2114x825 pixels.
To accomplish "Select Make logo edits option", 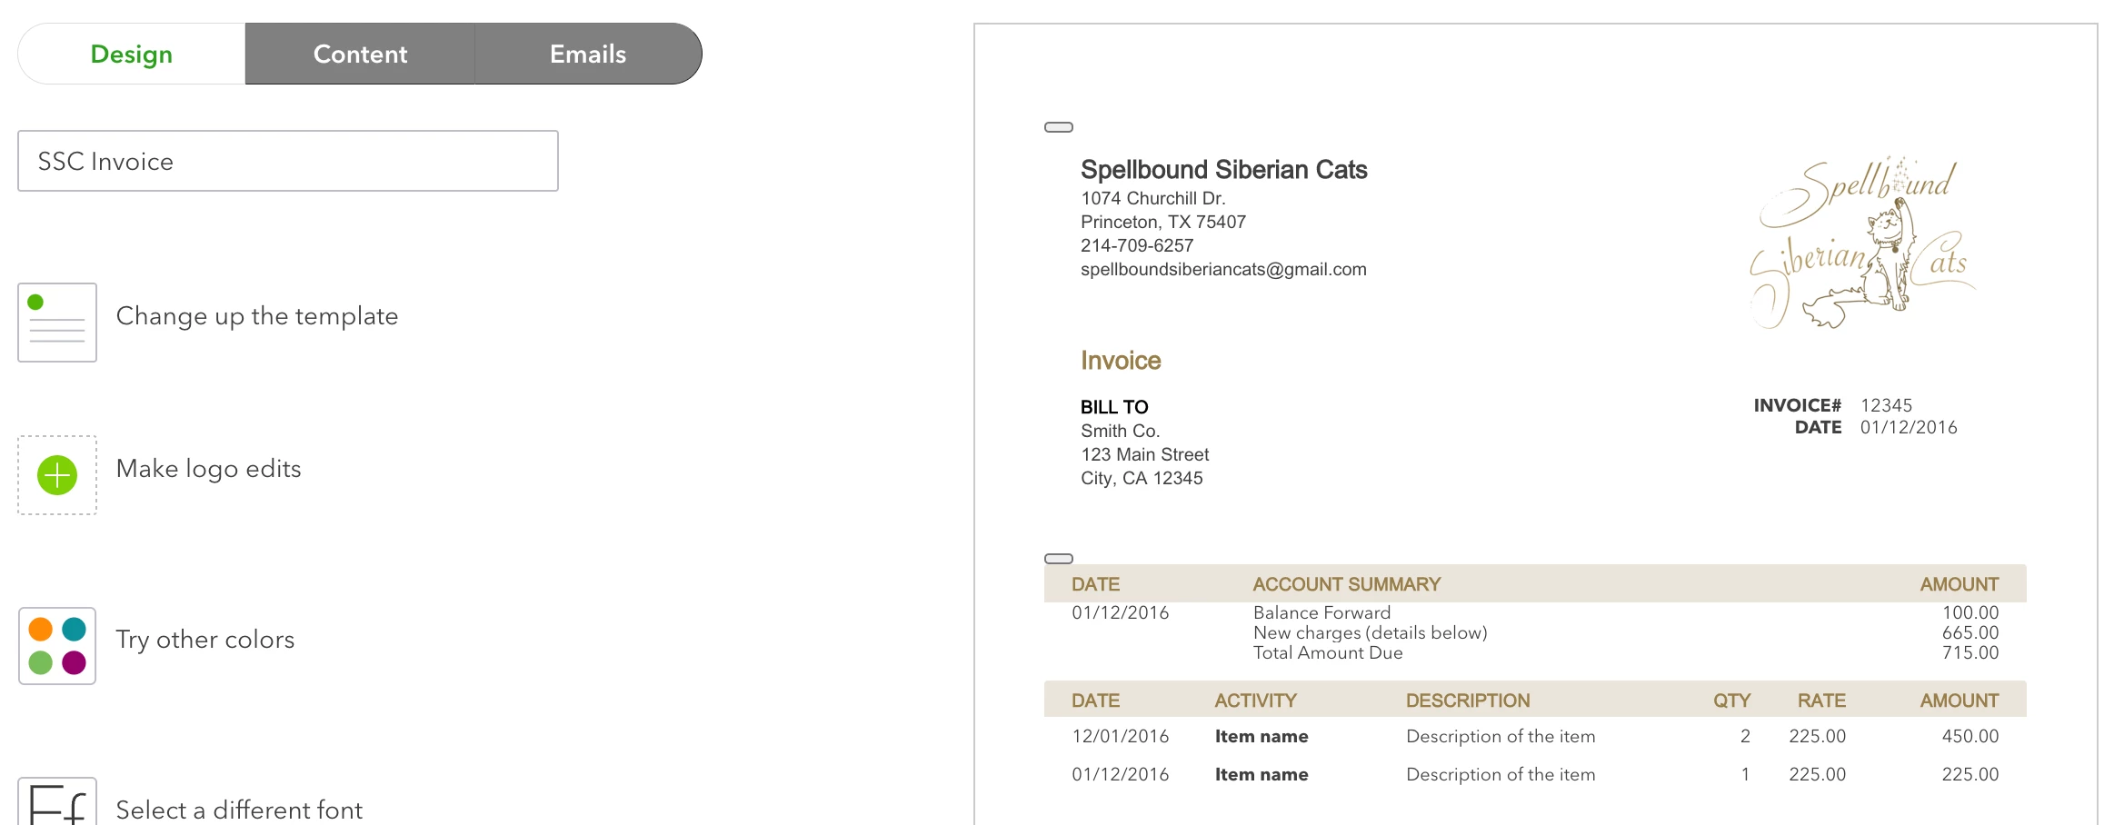I will (x=209, y=469).
